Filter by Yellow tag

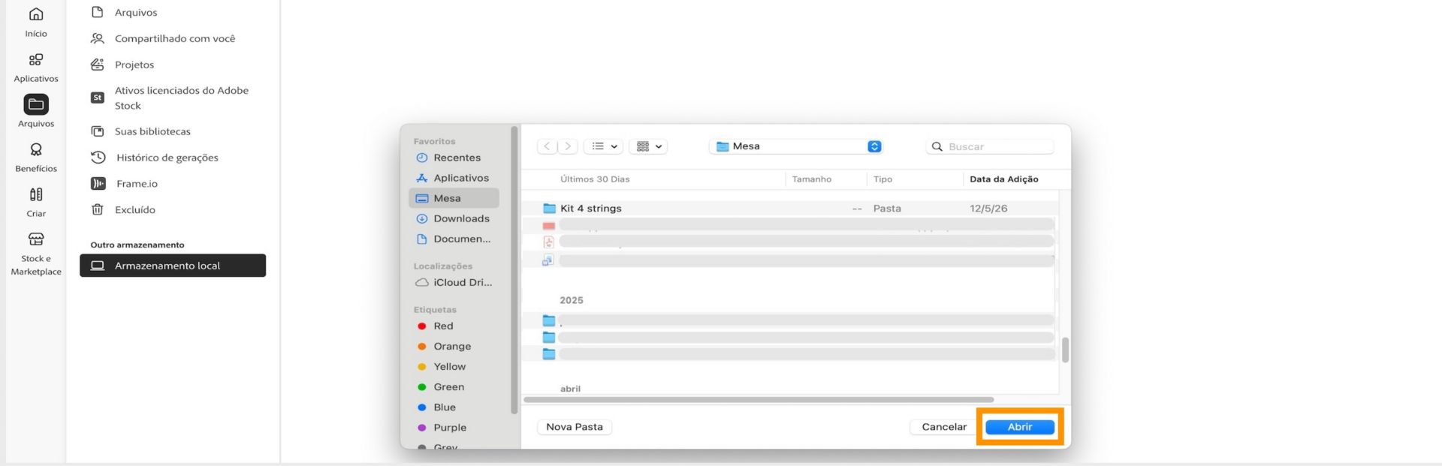point(442,366)
